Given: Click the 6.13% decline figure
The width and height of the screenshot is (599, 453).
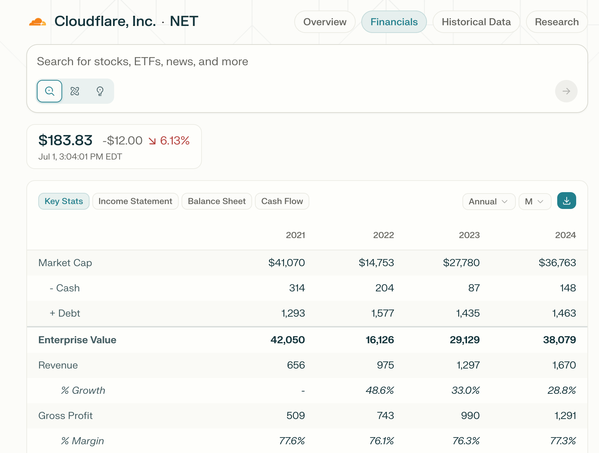Looking at the screenshot, I should (x=175, y=141).
